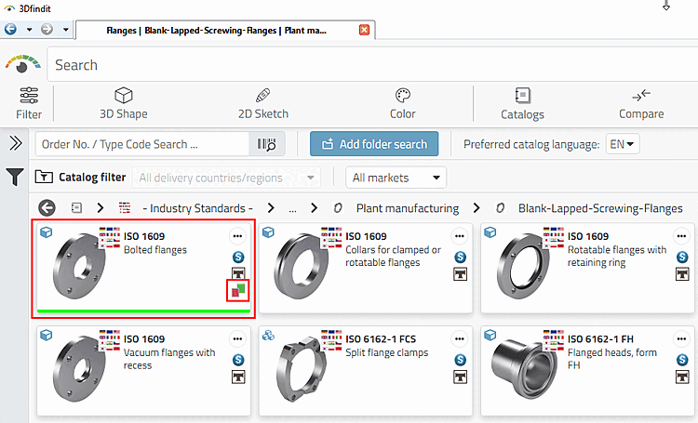Expand the delivery countries/regions dropdown
The height and width of the screenshot is (423, 698).
coord(227,177)
